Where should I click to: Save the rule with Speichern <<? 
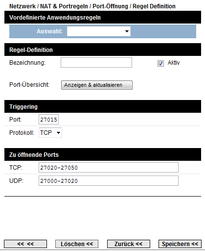[180, 244]
